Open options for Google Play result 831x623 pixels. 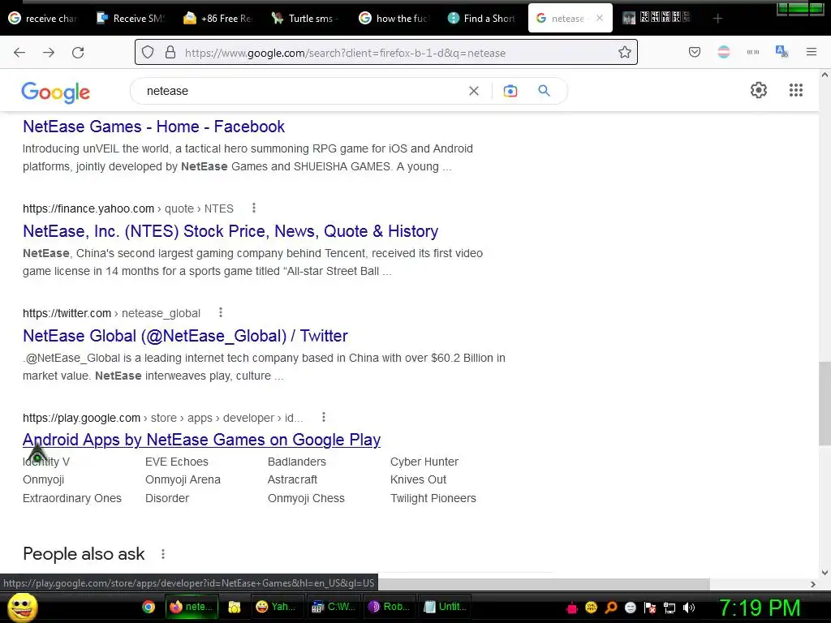click(323, 417)
